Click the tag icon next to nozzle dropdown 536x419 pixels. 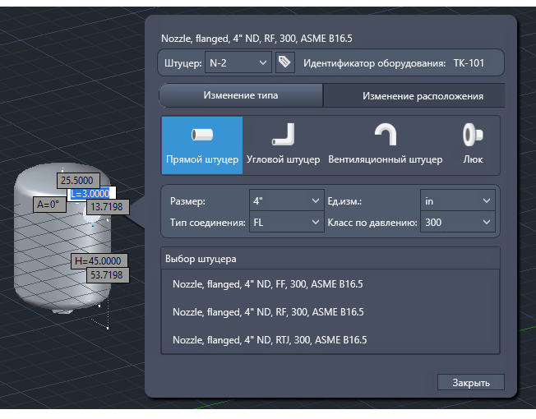click(x=284, y=62)
